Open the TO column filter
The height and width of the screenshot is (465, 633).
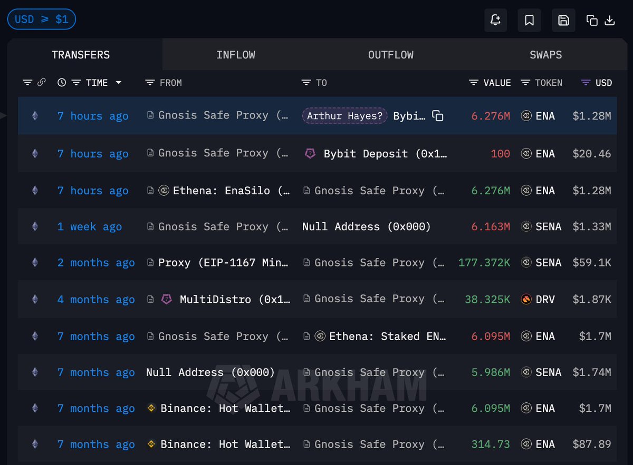tap(306, 83)
